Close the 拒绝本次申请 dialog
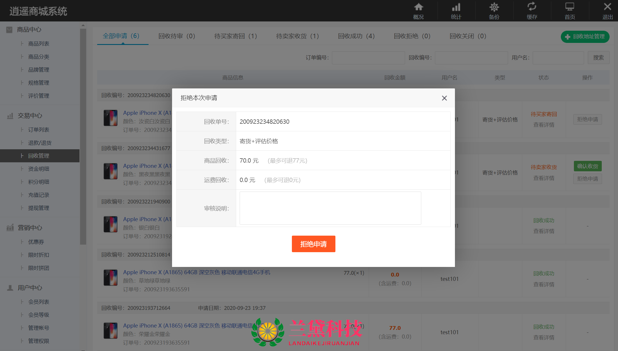The width and height of the screenshot is (618, 351). tap(444, 98)
